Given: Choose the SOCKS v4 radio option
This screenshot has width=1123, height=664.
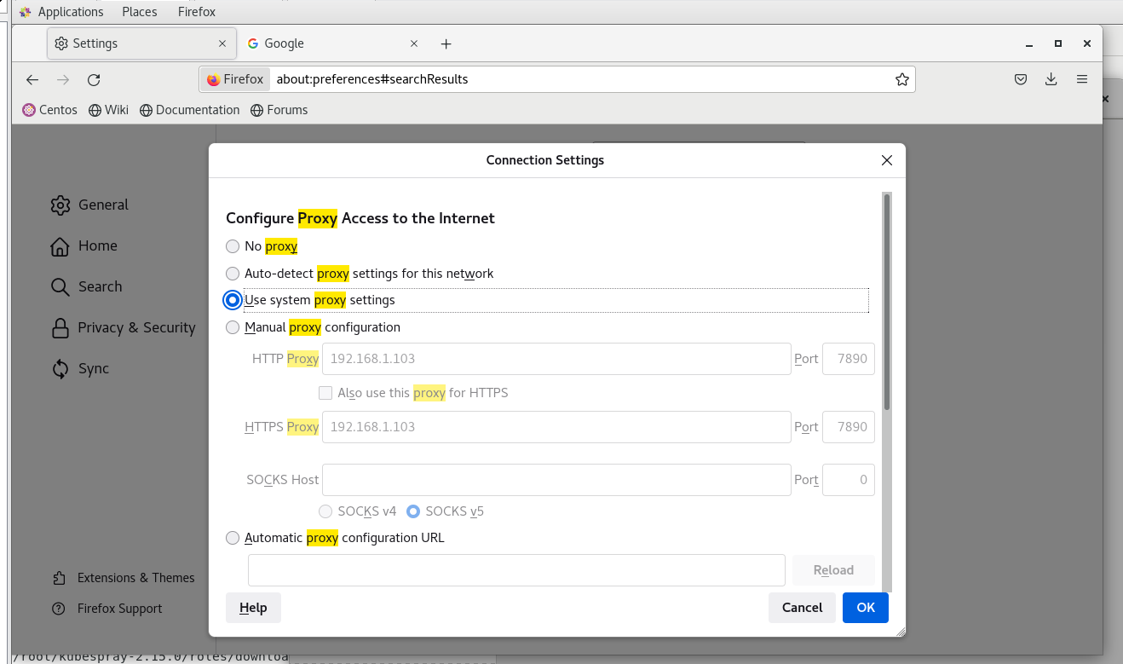Looking at the screenshot, I should (325, 511).
